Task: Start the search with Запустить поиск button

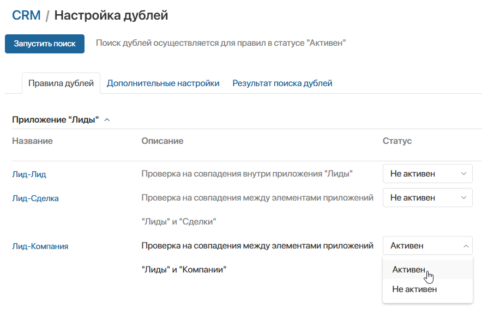Action: (x=45, y=44)
